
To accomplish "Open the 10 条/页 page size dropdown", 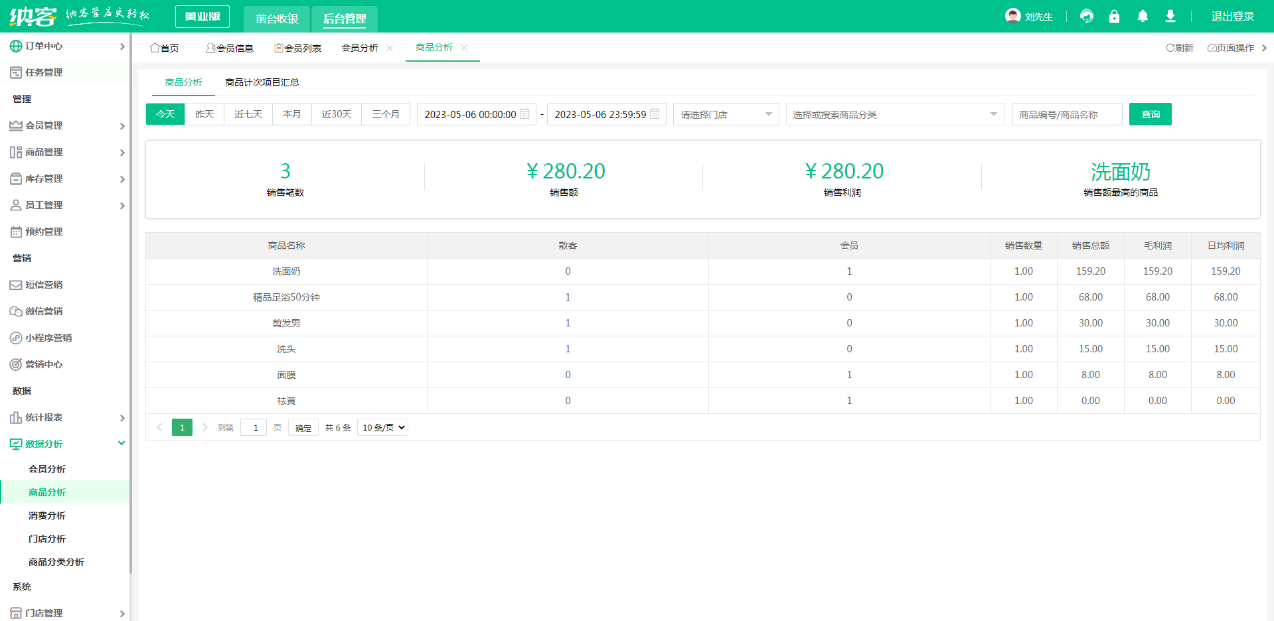I will pos(383,428).
